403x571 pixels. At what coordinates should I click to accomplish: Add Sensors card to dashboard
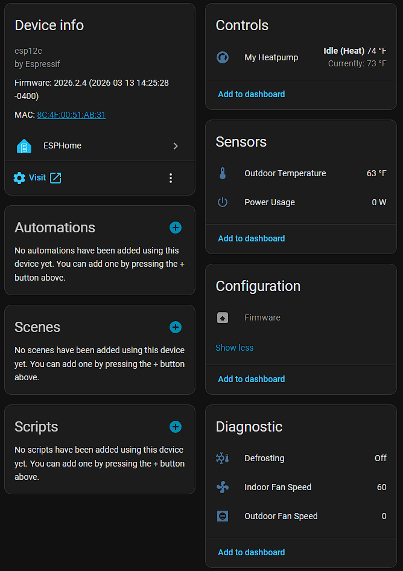(252, 238)
